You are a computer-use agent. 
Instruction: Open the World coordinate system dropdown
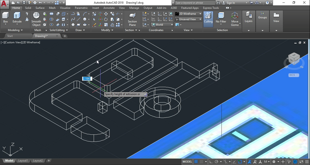pyautogui.click(x=162, y=25)
